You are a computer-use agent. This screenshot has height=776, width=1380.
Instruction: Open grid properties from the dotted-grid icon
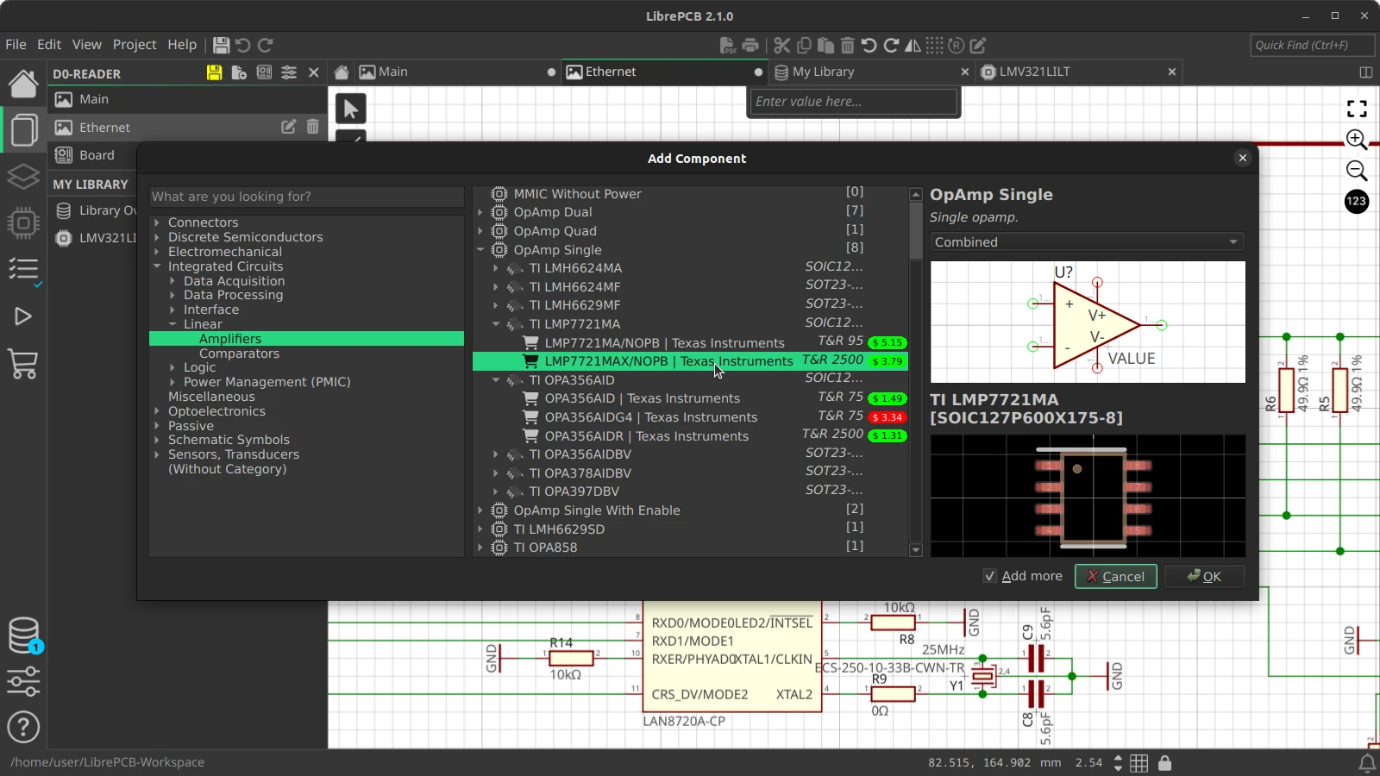[x=934, y=45]
